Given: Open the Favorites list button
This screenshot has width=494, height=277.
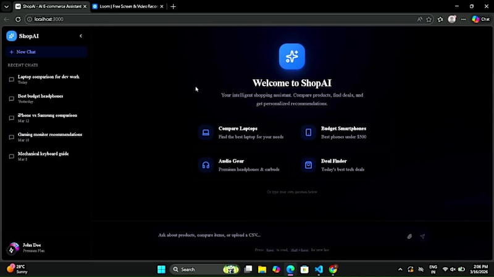Looking at the screenshot, I should point(440,20).
